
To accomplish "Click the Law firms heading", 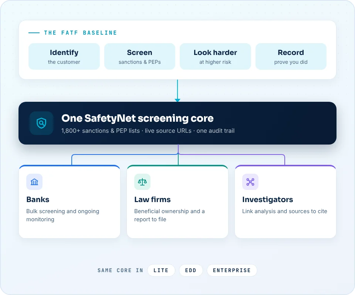I will (x=152, y=199).
